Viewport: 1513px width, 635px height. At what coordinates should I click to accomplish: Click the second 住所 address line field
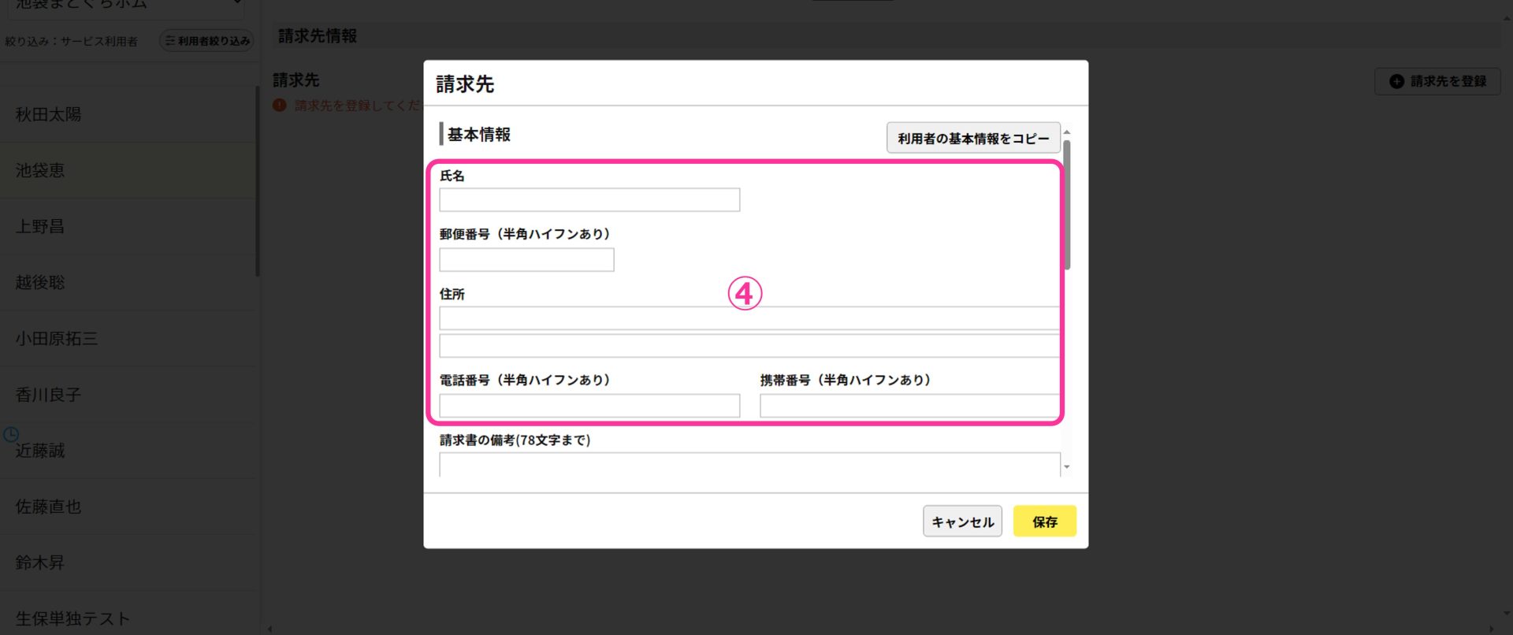749,346
